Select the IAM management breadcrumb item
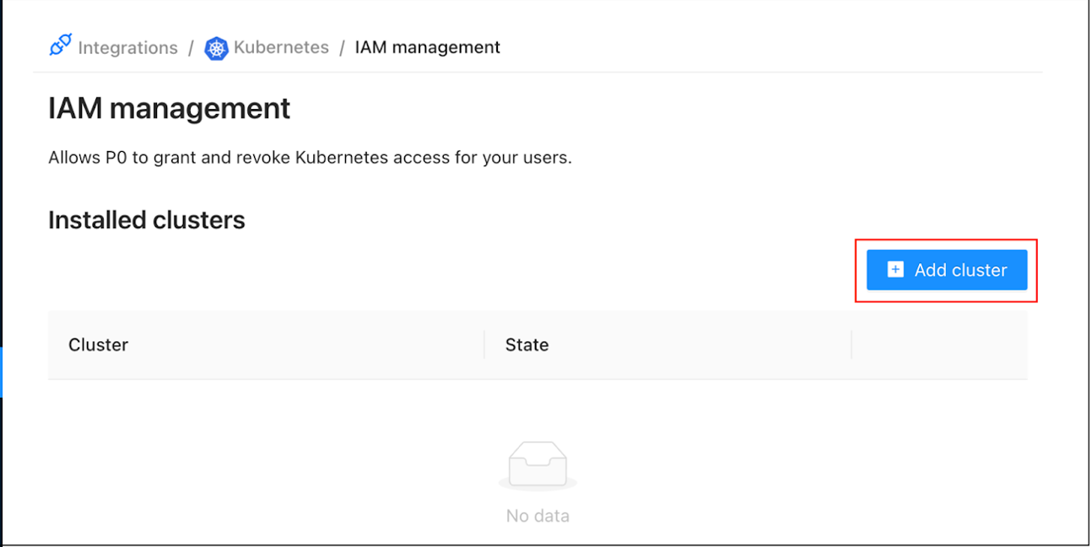The width and height of the screenshot is (1092, 547). click(427, 47)
